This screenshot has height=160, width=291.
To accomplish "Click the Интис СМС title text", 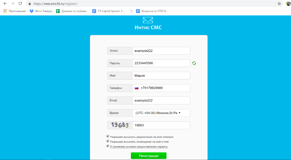I will [x=148, y=27].
